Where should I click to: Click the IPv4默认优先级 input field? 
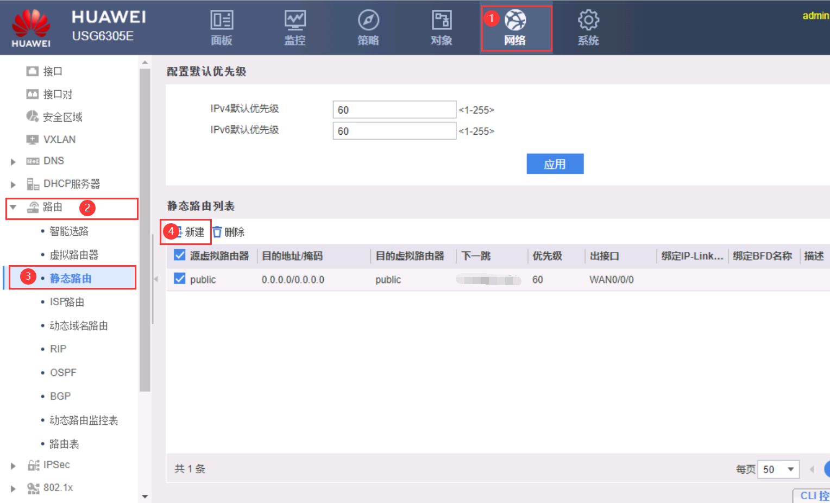tap(394, 110)
